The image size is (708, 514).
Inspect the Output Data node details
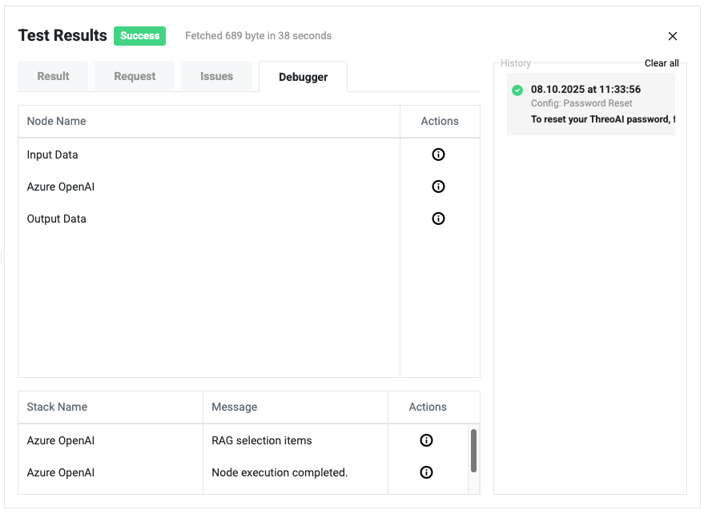[438, 218]
